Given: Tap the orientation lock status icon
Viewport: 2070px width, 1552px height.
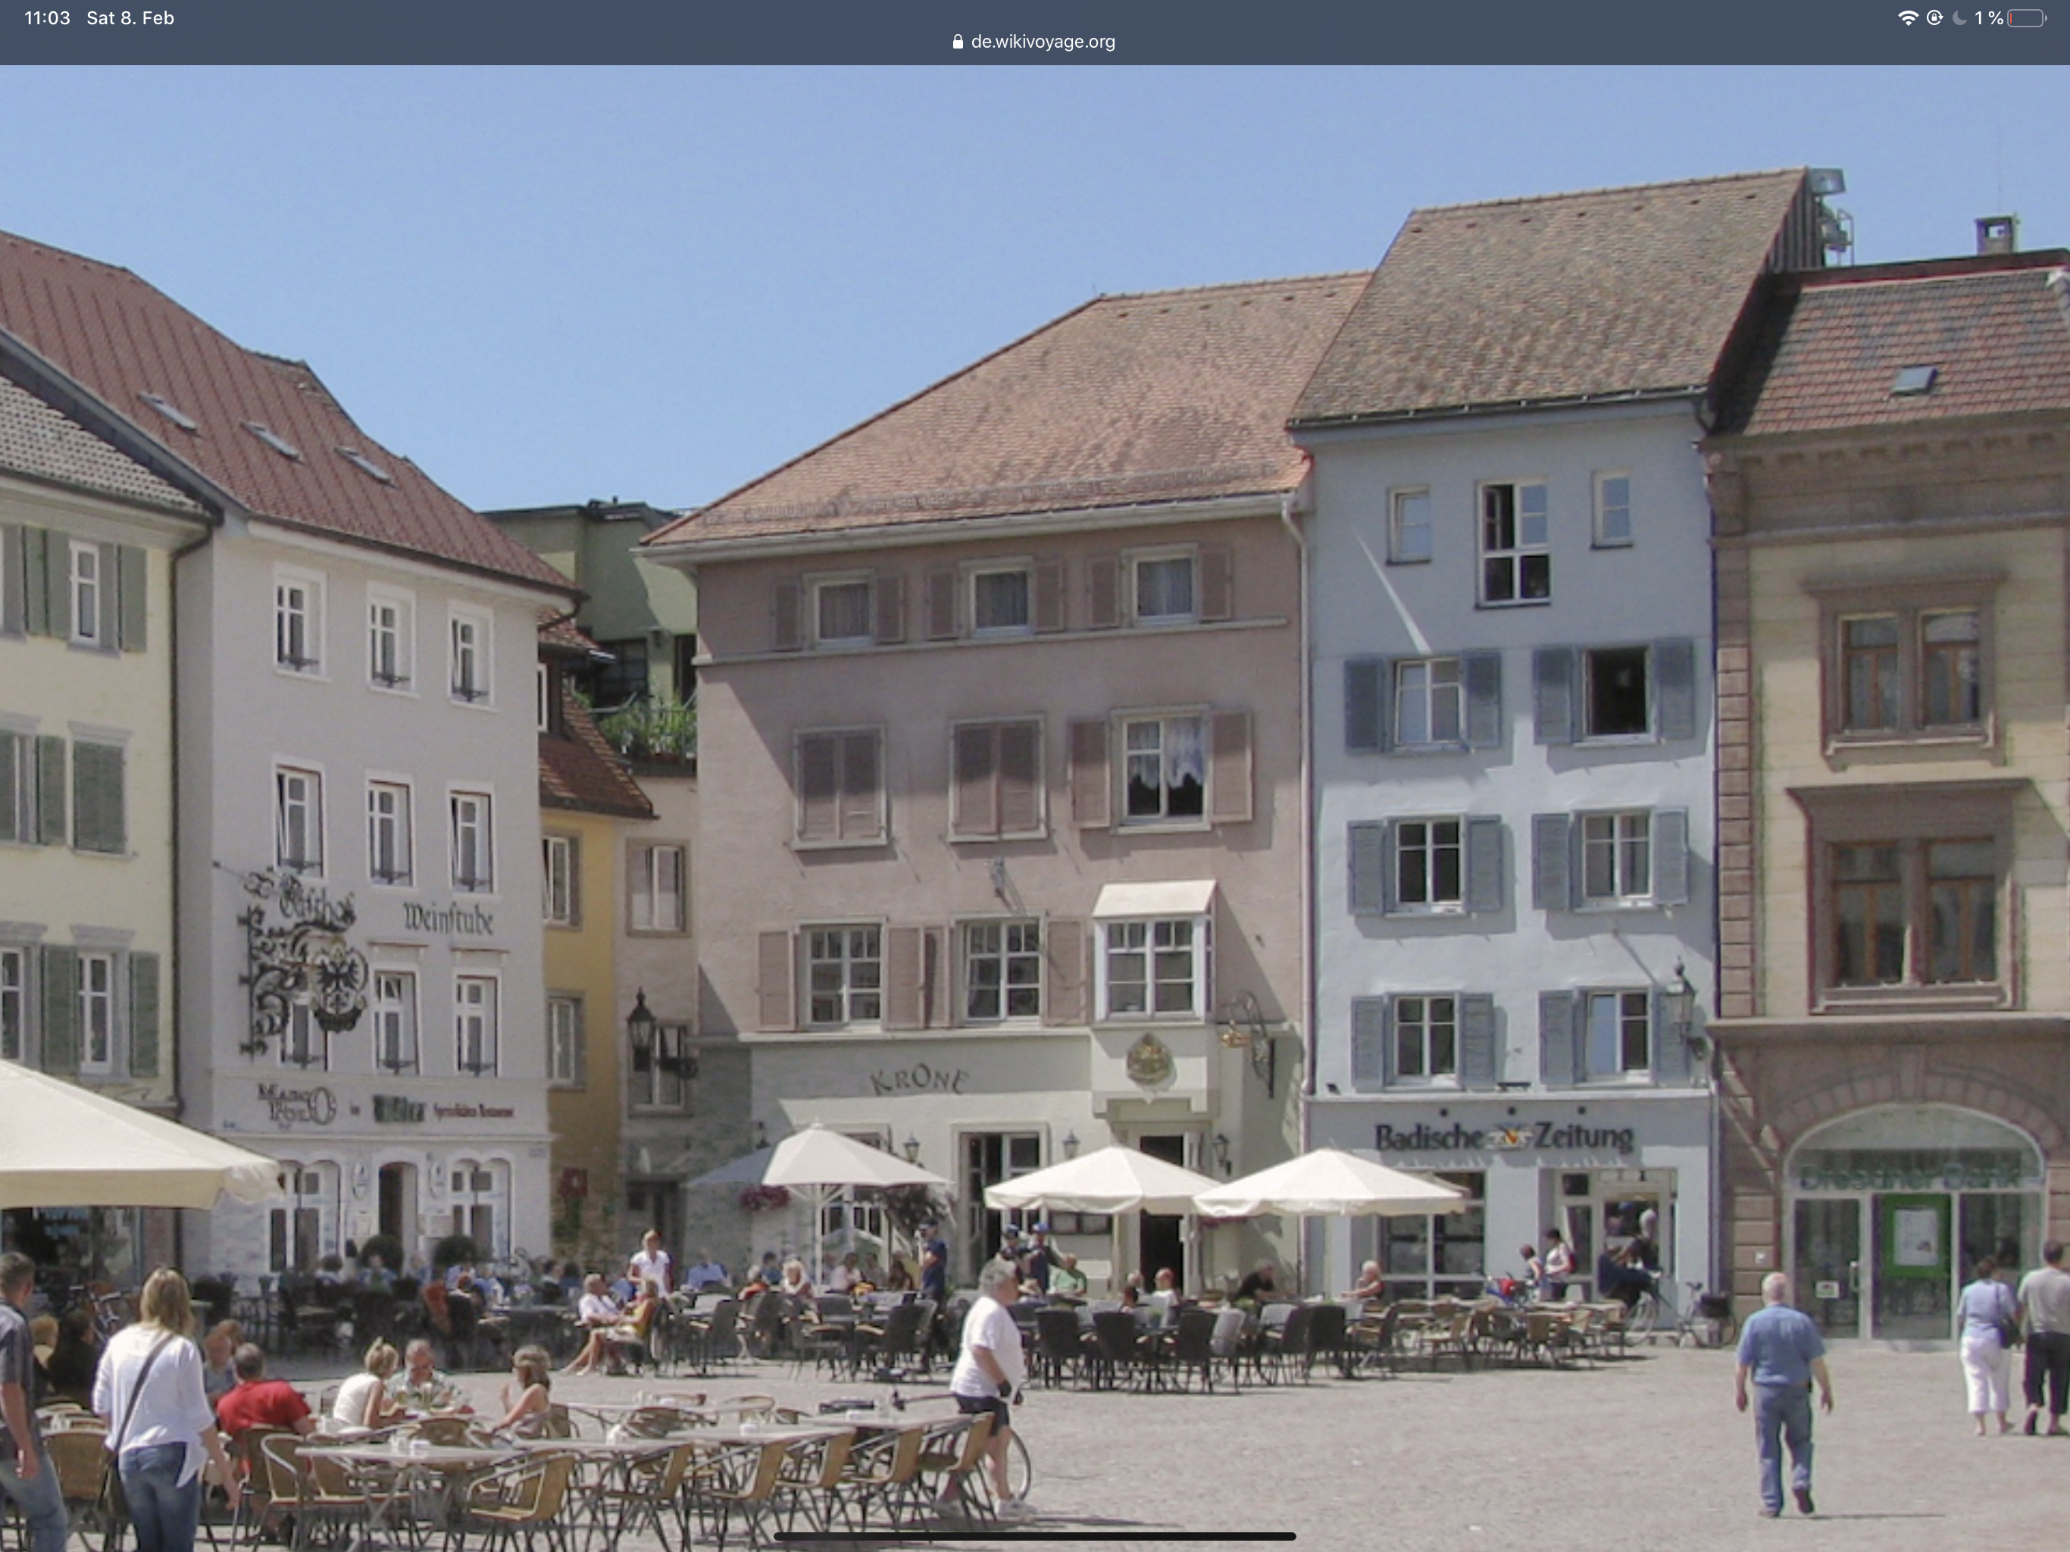Looking at the screenshot, I should [x=1934, y=17].
